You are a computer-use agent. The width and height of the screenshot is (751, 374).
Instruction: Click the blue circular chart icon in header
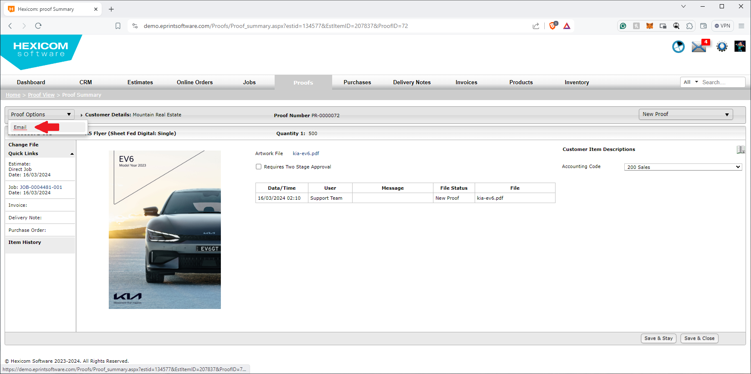point(678,47)
